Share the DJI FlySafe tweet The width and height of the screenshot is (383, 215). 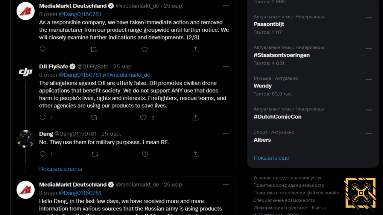(x=195, y=118)
